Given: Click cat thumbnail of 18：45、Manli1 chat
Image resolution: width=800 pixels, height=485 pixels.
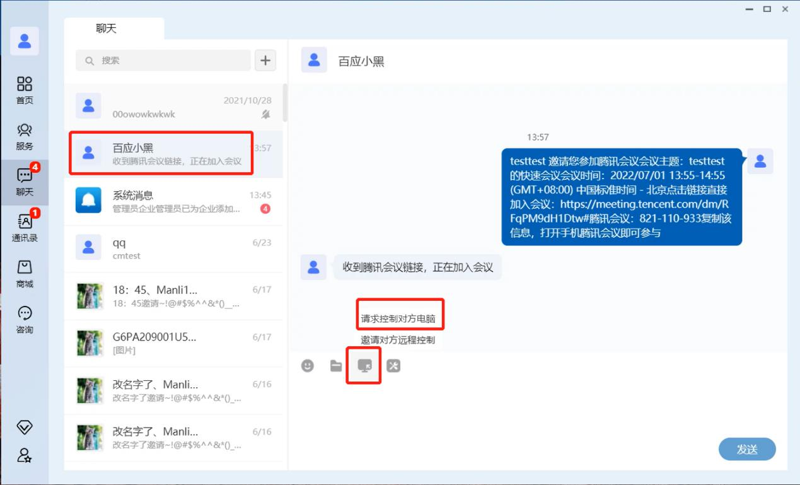Looking at the screenshot, I should [90, 296].
